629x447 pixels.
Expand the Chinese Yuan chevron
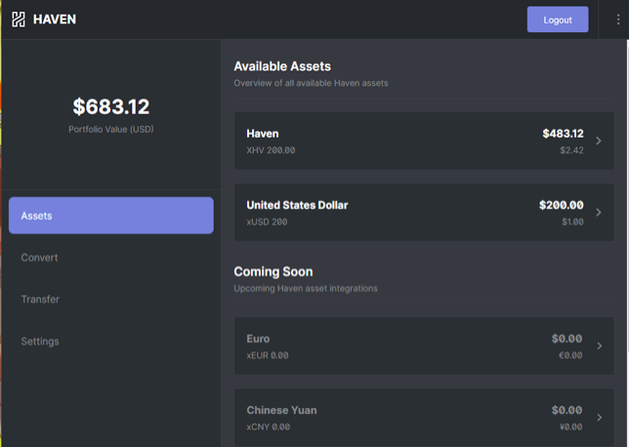pyautogui.click(x=600, y=418)
